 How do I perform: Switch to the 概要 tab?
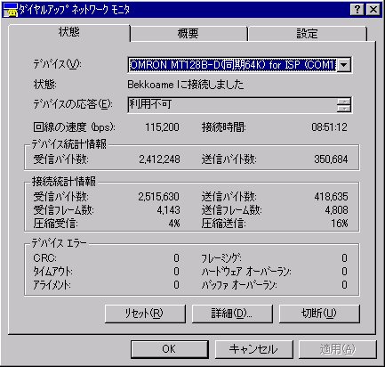click(188, 34)
